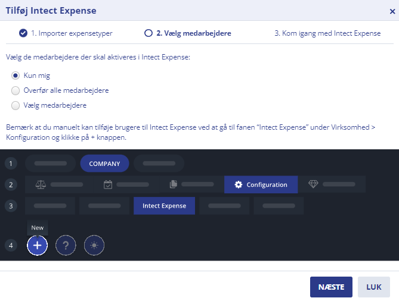Click the LUK button
This screenshot has width=399, height=301.
coord(374,287)
